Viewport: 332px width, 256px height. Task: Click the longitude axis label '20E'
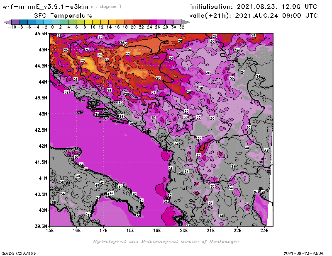tap(184, 230)
